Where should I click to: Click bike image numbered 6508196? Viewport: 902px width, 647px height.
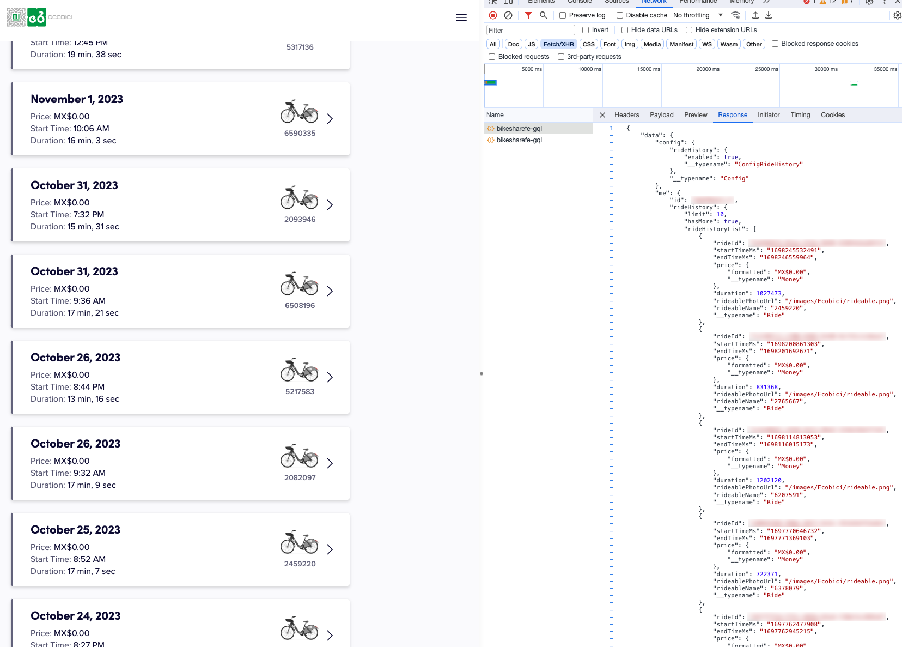[x=300, y=284]
